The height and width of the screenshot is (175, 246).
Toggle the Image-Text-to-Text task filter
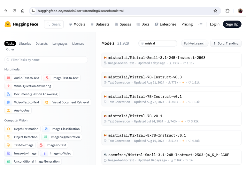pyautogui.click(x=62, y=78)
